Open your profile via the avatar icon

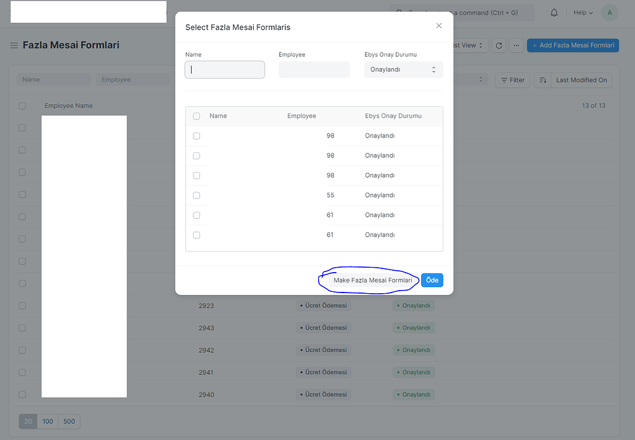[609, 12]
